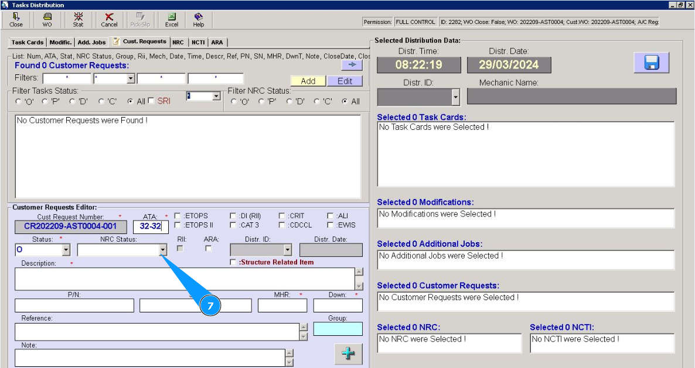Select Filter NRC Status 'P' radio
This screenshot has width=695, height=368.
pyautogui.click(x=261, y=101)
